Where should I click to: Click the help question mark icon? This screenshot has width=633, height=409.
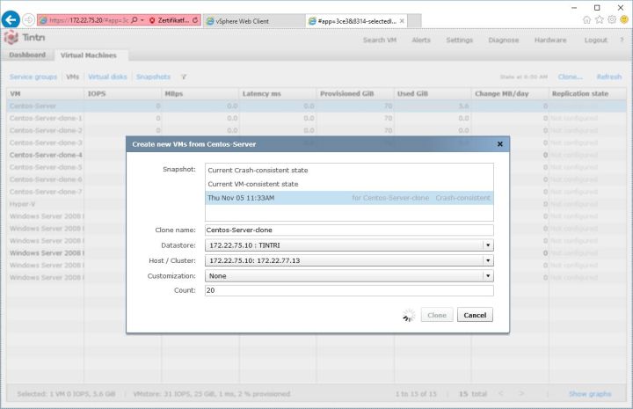(621, 40)
